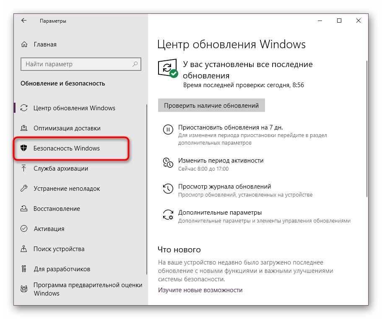
Task: Minimize the Параметры window
Action: click(320, 21)
